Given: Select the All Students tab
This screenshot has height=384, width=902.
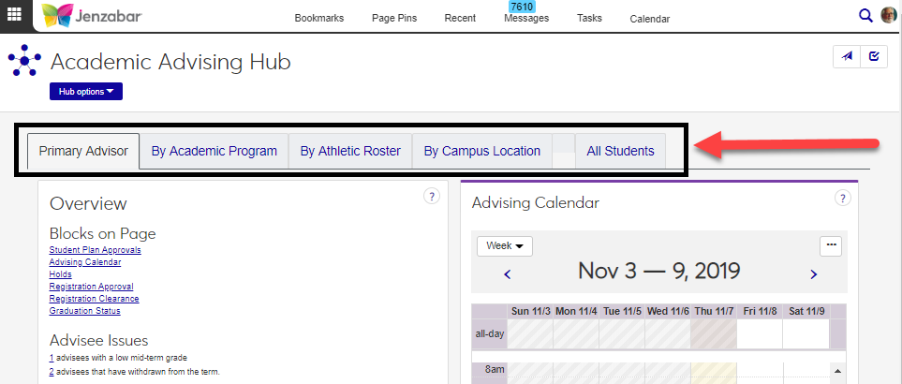Looking at the screenshot, I should 620,151.
